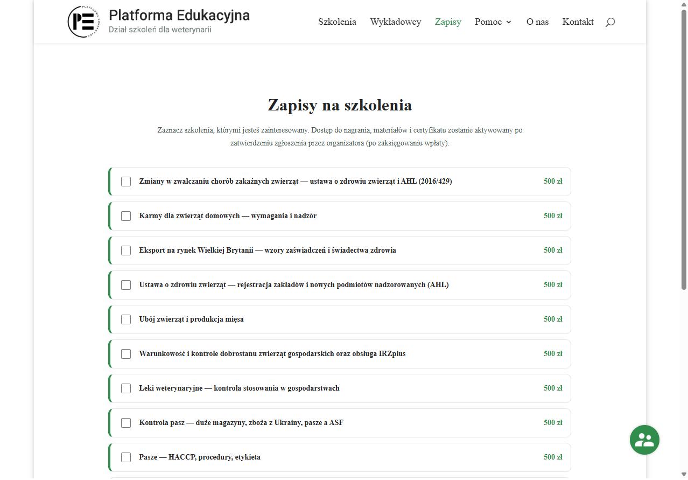Image resolution: width=688 pixels, height=480 pixels.
Task: Tick the 'Warunkowość i kontrole dobrostanu' checkbox
Action: point(126,354)
